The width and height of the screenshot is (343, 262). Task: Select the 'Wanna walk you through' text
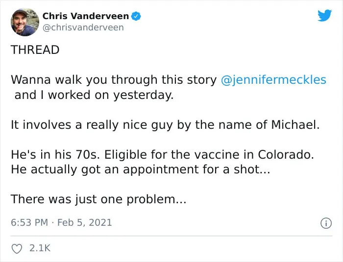click(x=83, y=80)
